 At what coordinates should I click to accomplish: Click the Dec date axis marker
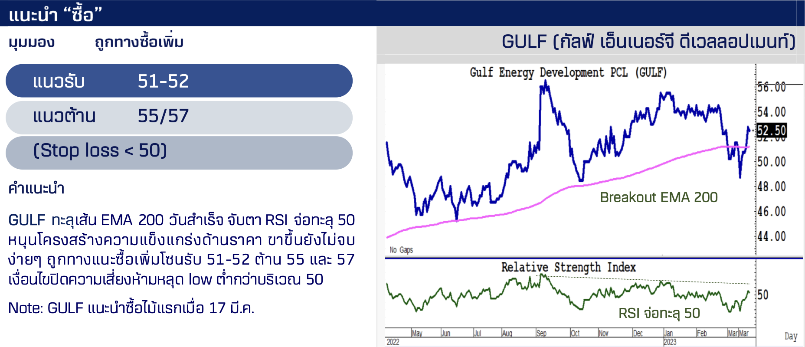pos(638,333)
